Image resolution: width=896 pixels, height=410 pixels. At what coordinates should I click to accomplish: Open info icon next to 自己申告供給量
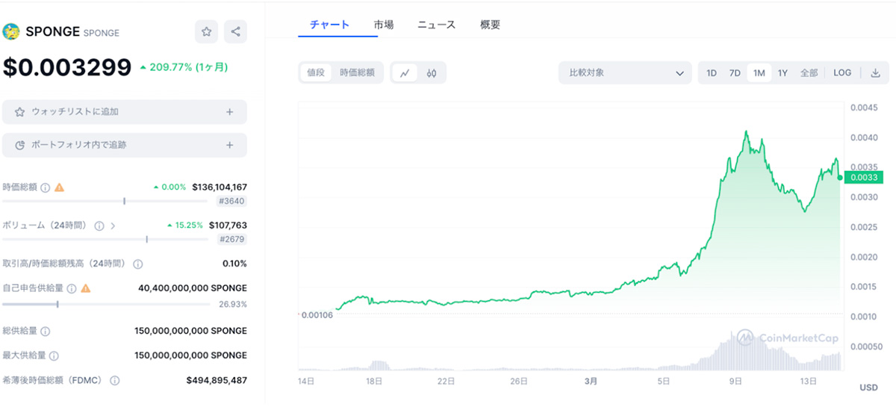(71, 288)
